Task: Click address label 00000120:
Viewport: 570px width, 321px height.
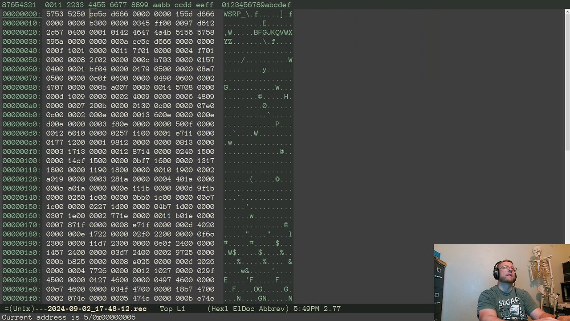Action: [x=21, y=179]
